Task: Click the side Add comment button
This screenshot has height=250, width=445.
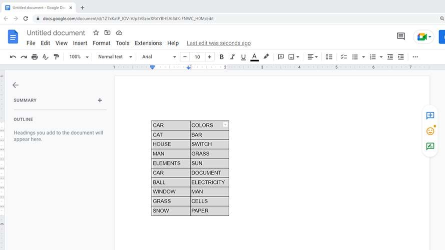Action: [430, 115]
